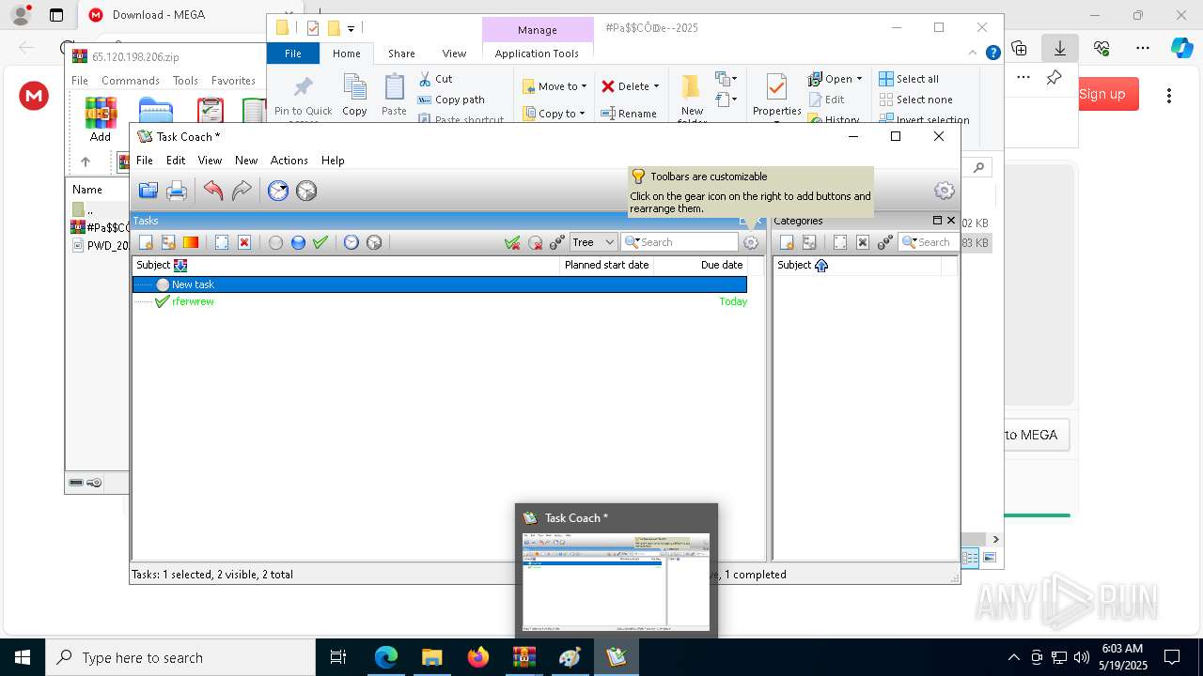
Task: Toggle filter icon in Categories toolbar
Action: point(885,242)
